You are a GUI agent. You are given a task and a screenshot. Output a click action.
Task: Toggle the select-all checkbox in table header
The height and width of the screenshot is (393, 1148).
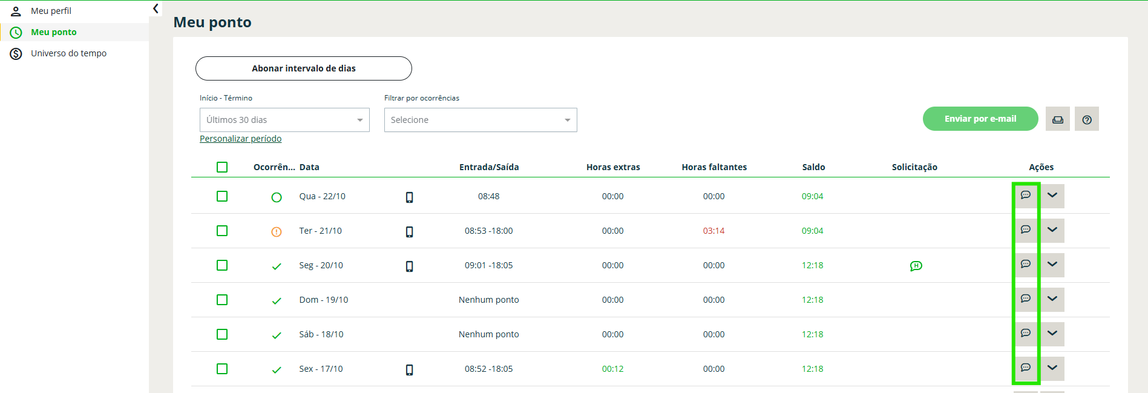222,167
